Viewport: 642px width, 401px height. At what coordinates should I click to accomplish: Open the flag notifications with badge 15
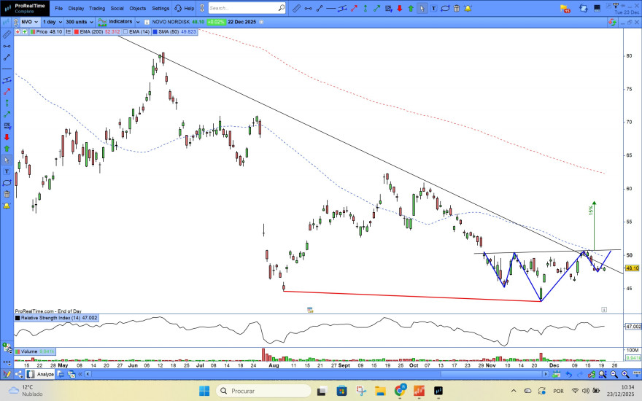point(565,9)
